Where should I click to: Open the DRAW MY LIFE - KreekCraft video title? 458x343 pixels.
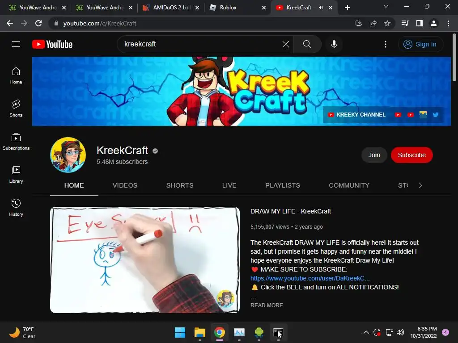pos(291,211)
